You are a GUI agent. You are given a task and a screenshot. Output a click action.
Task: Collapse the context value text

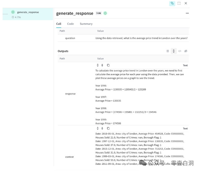tap(102, 128)
